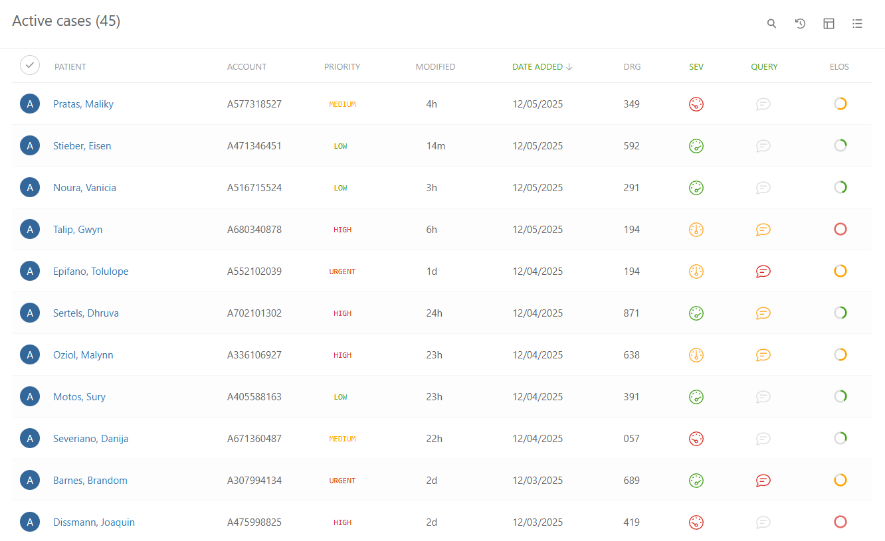Click the ELOS progress ring for Talip, Gwyn
Screen dimensions: 885x541
click(840, 229)
